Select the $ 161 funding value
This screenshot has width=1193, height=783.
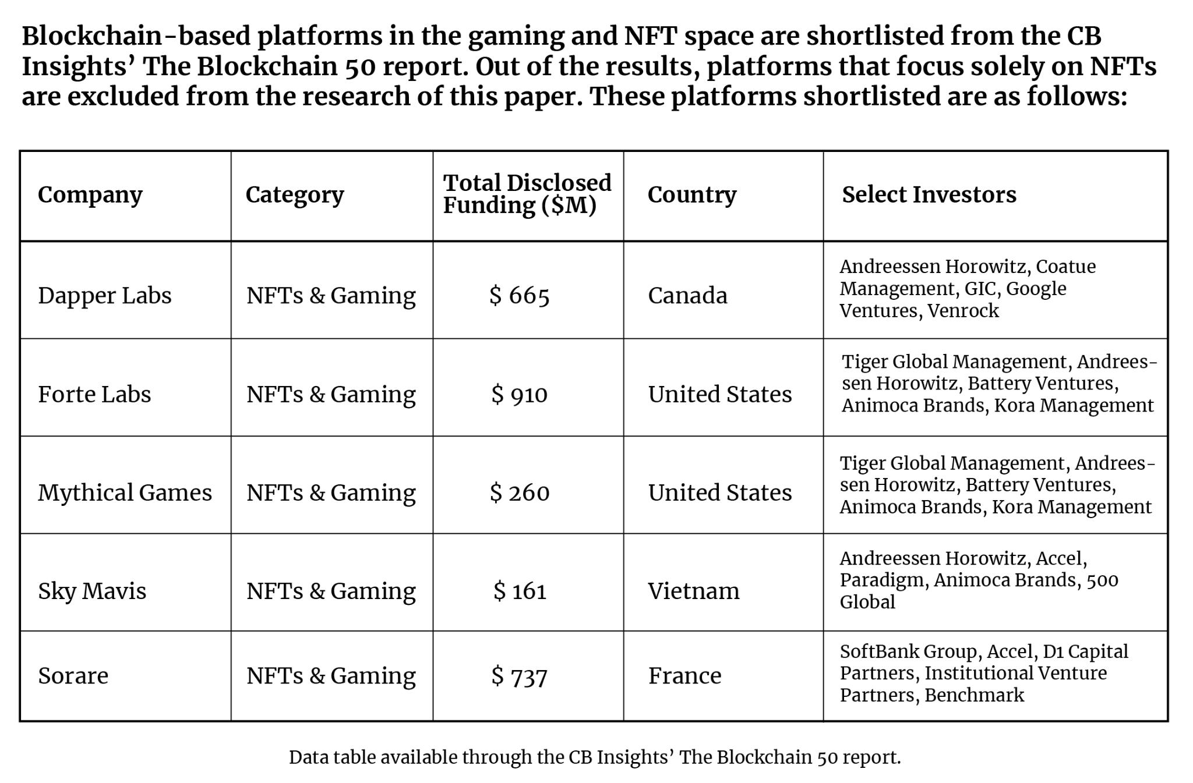click(520, 591)
